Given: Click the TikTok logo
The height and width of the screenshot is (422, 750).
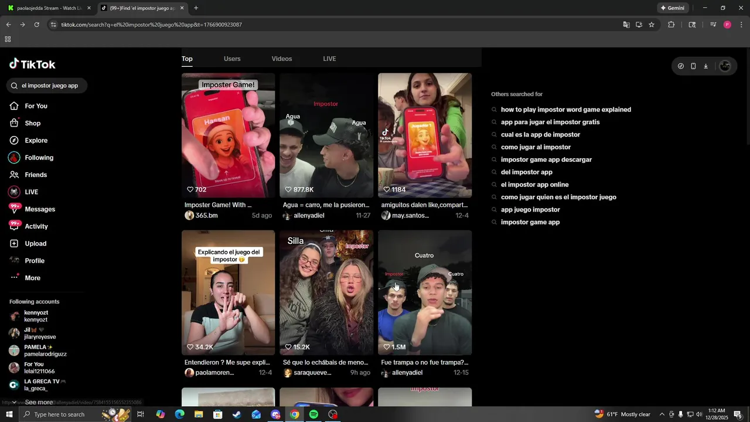Looking at the screenshot, I should tap(32, 64).
